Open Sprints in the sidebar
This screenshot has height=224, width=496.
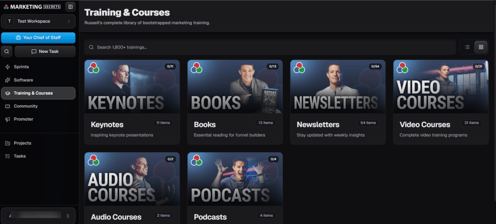tap(38, 67)
